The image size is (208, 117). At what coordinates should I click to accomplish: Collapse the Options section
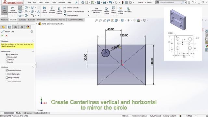click(32, 67)
